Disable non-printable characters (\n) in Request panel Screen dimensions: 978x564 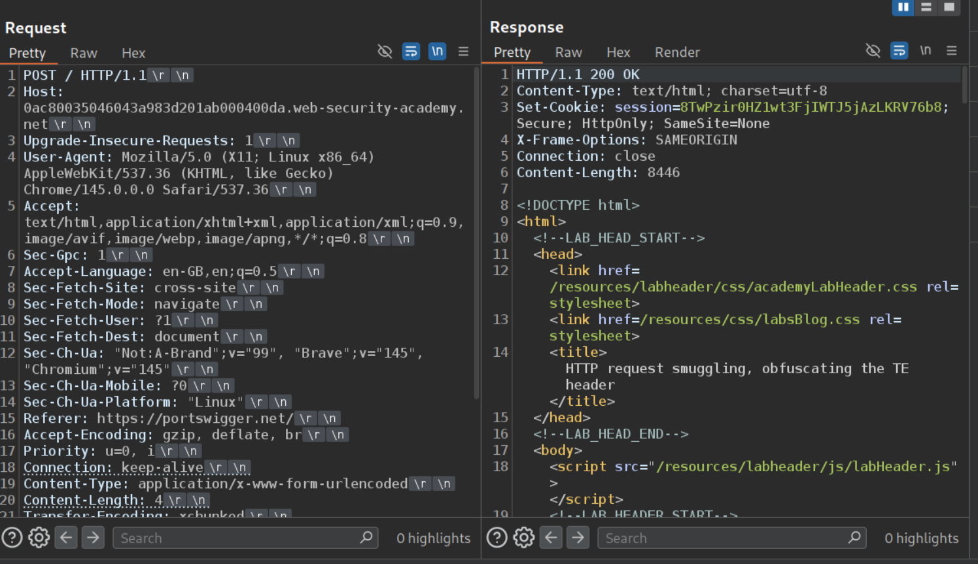pyautogui.click(x=437, y=51)
